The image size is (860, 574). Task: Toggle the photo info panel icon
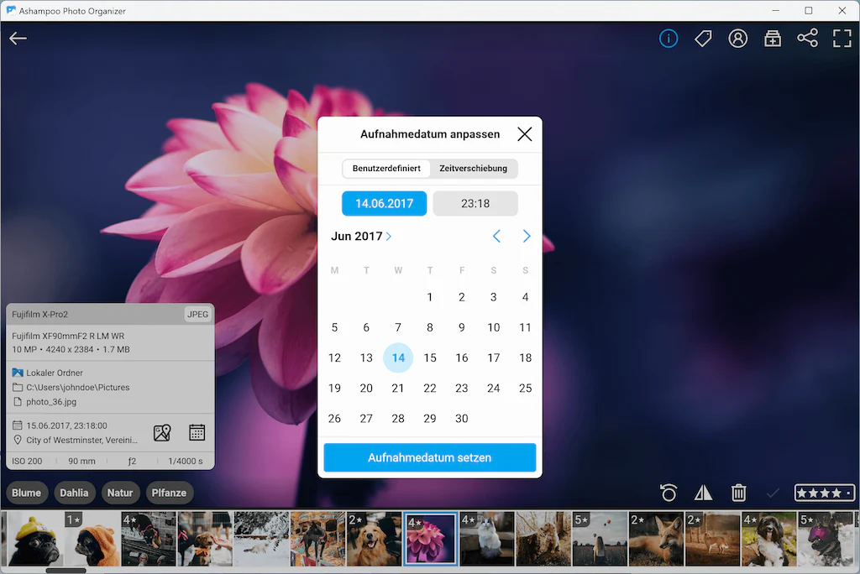click(x=668, y=39)
